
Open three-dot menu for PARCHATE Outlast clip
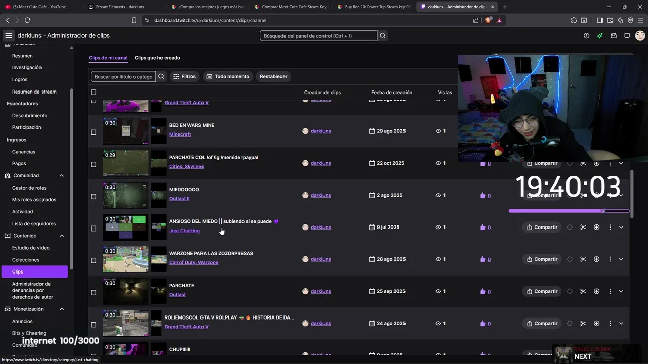click(x=610, y=291)
